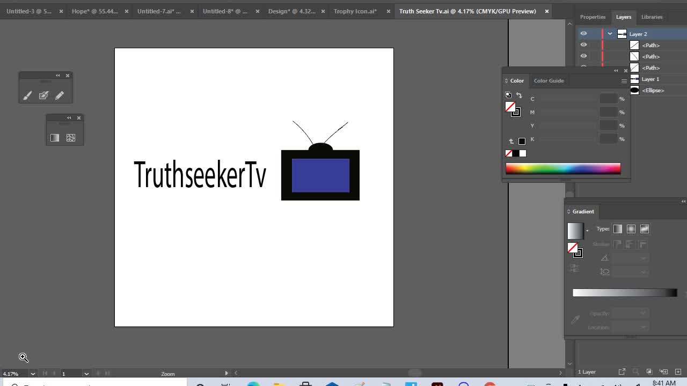Choose the Freeform gradient type
Viewport: 687px width, 386px height.
point(645,229)
